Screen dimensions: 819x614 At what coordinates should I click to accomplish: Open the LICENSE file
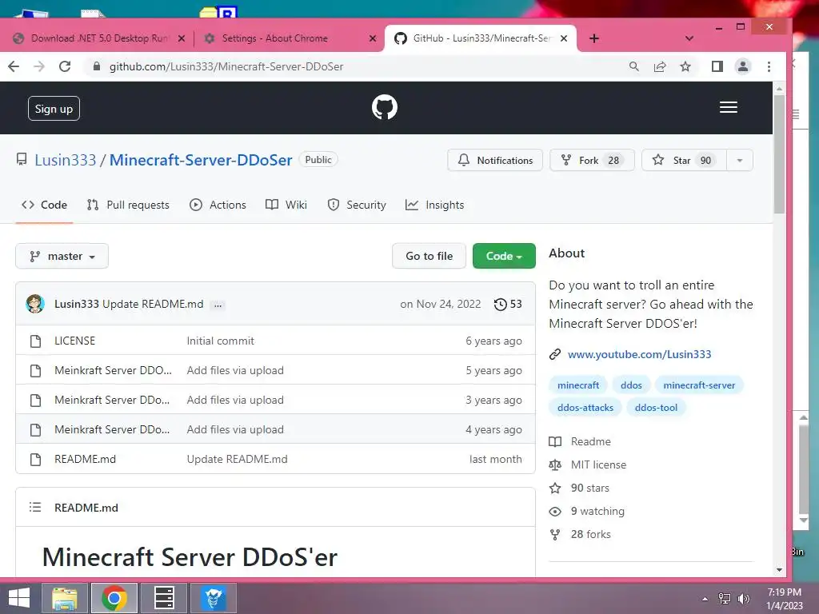click(74, 341)
